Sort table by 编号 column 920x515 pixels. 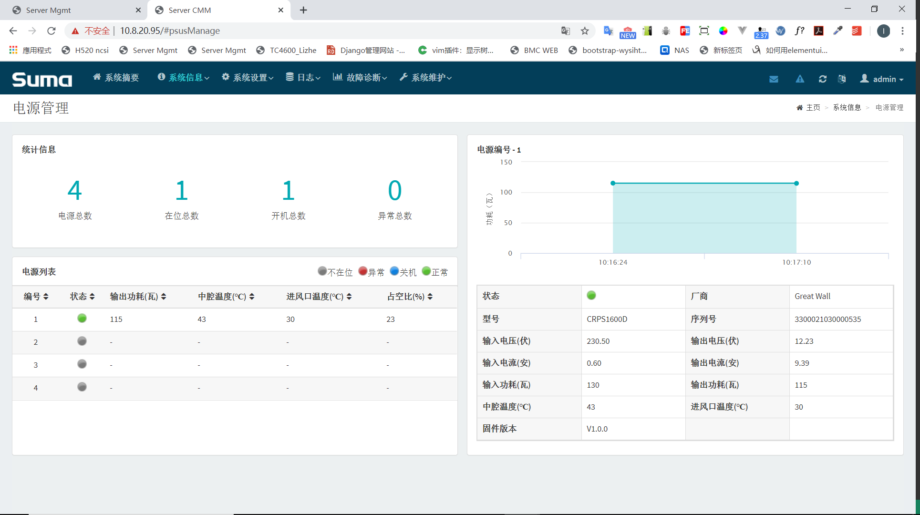(x=36, y=297)
